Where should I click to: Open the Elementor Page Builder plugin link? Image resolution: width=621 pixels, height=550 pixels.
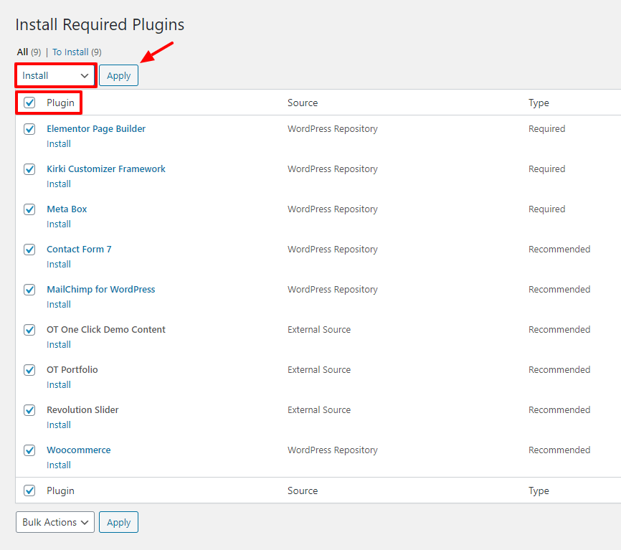pos(96,128)
